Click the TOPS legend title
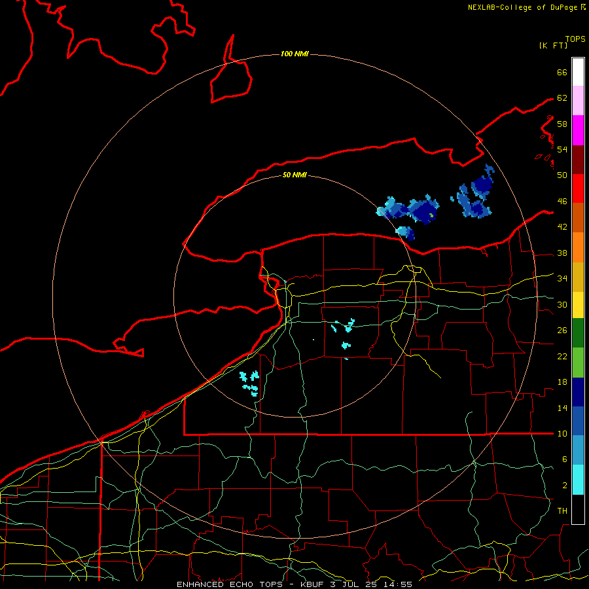 [575, 39]
